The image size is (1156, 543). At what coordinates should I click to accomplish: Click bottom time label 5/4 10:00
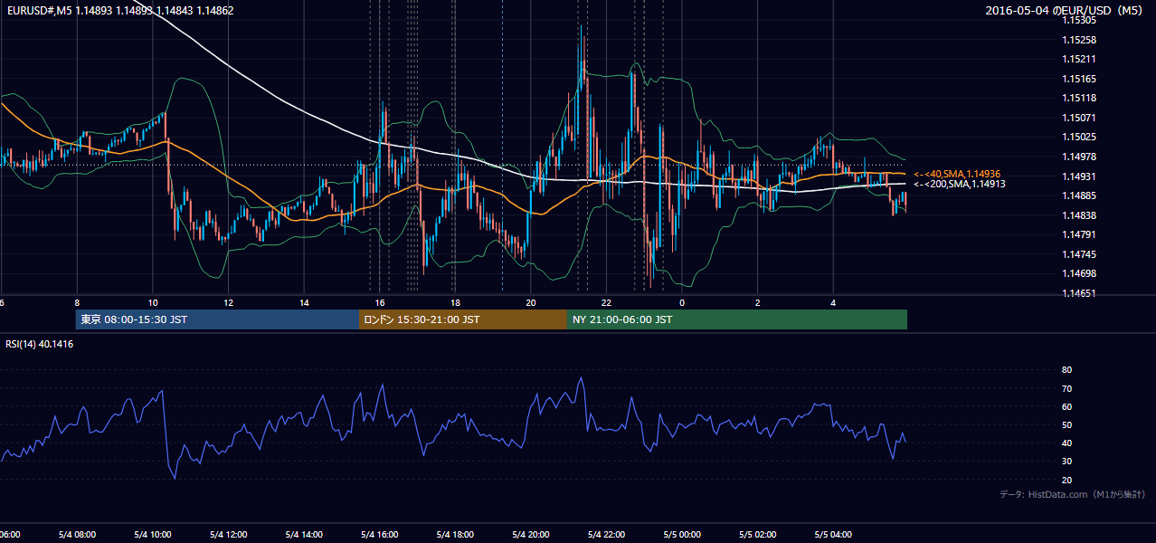point(152,535)
